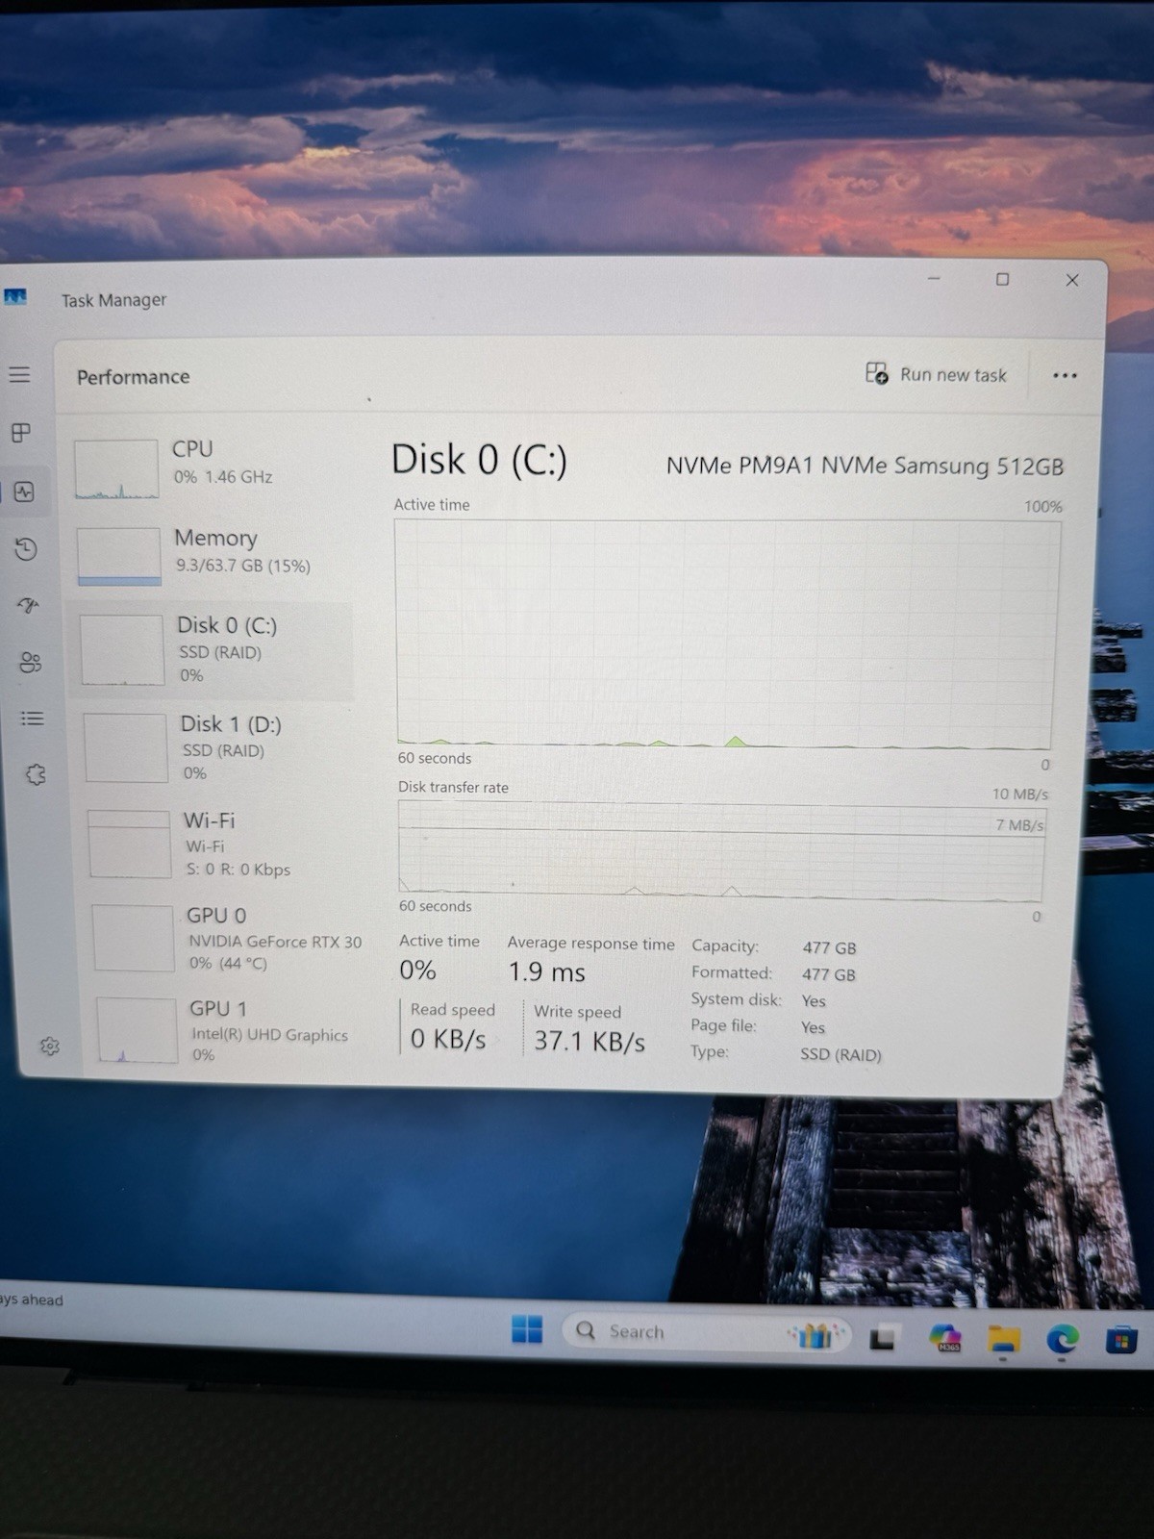Open the Details page icon
The image size is (1154, 1539).
[33, 719]
